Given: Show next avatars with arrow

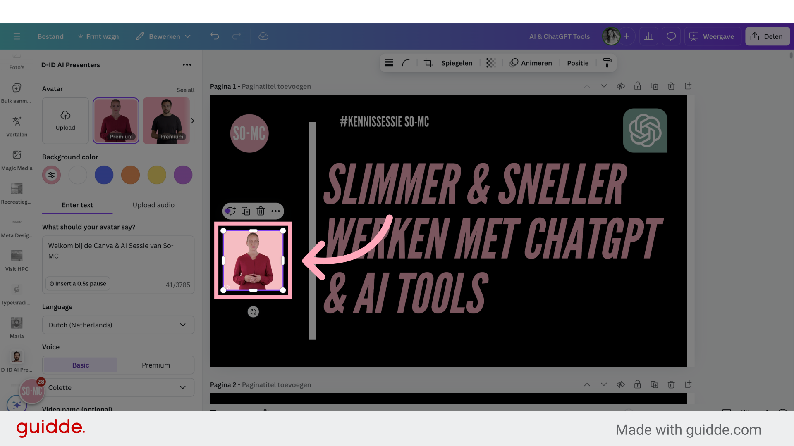Looking at the screenshot, I should (192, 121).
